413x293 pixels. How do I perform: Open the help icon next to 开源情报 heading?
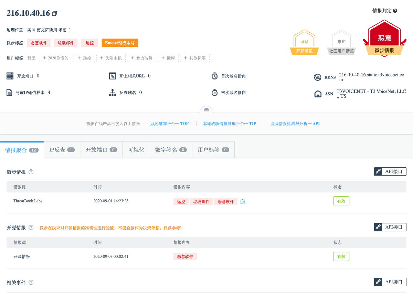[x=31, y=228]
